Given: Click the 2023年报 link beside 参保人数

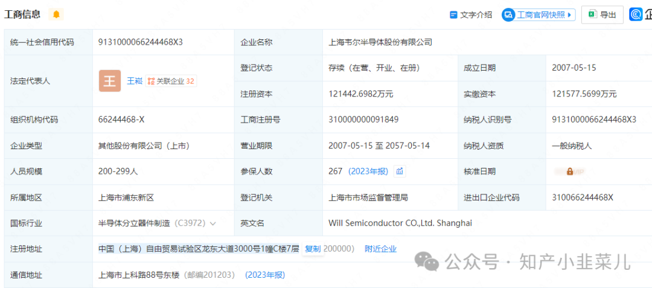Looking at the screenshot, I should point(368,171).
